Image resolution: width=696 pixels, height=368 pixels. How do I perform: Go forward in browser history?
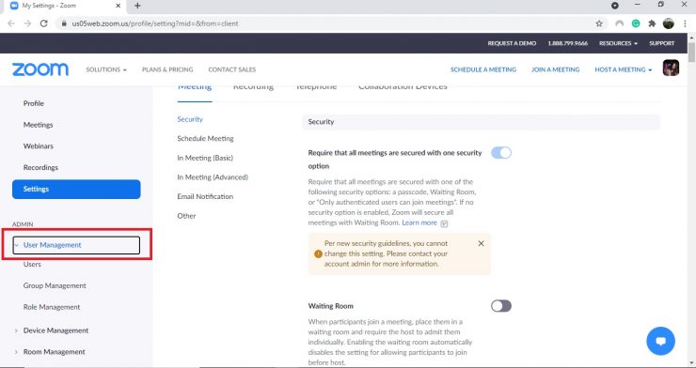point(27,23)
